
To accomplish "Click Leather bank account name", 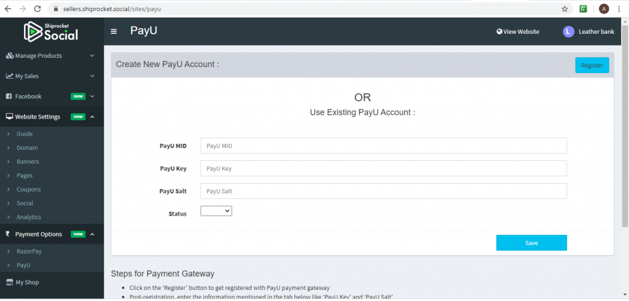I will point(596,32).
